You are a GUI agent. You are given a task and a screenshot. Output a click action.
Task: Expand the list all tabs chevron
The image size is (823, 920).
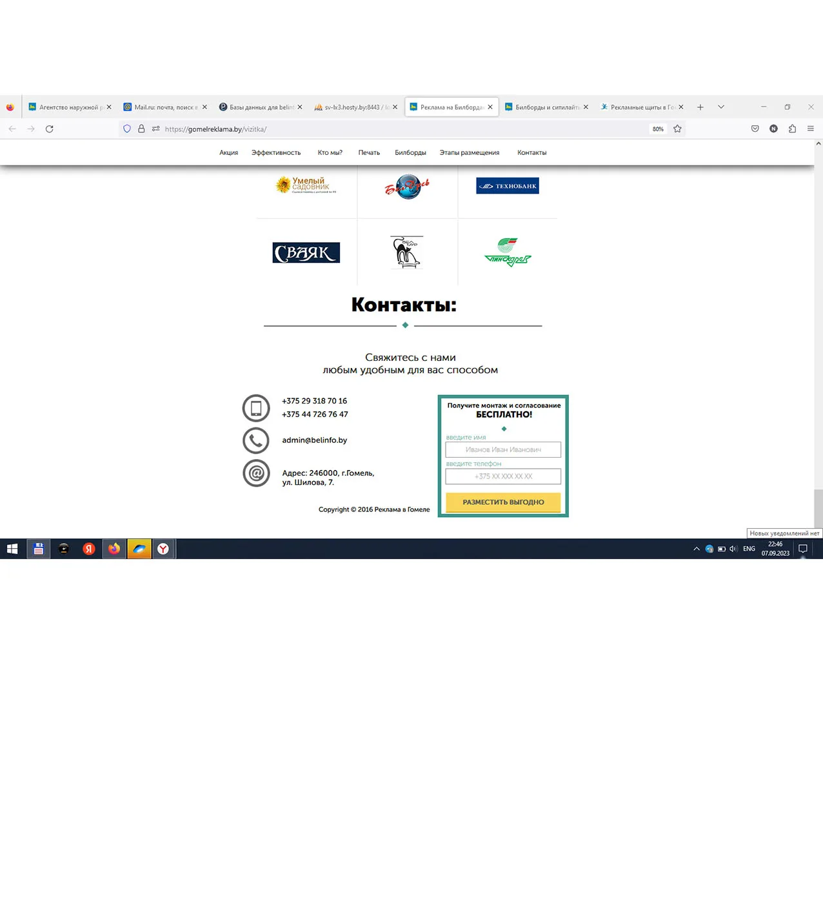(x=721, y=107)
